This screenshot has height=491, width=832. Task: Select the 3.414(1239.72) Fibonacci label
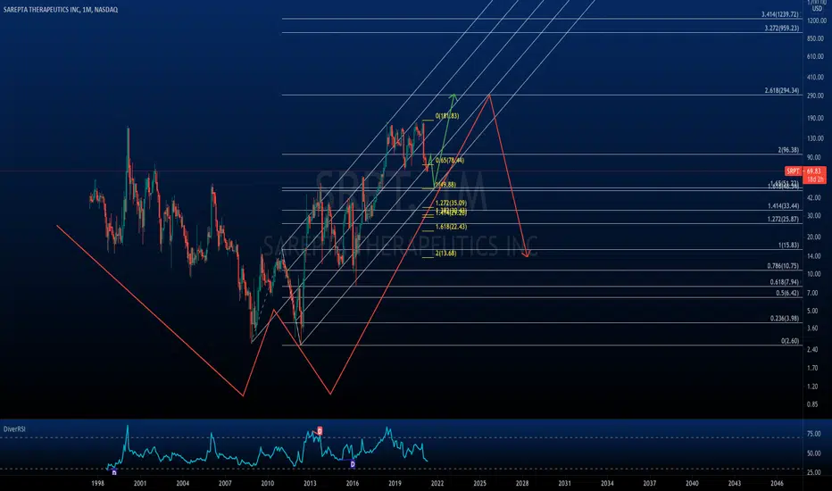click(x=780, y=14)
